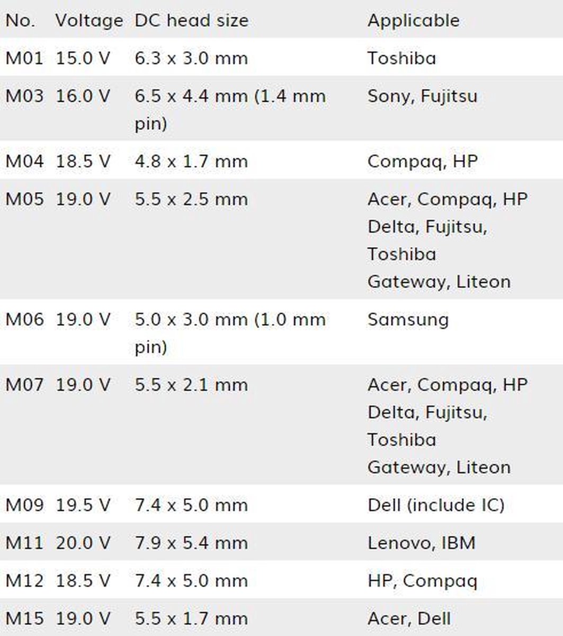The image size is (563, 636).
Task: Select the M06 row number cell
Action: click(24, 320)
